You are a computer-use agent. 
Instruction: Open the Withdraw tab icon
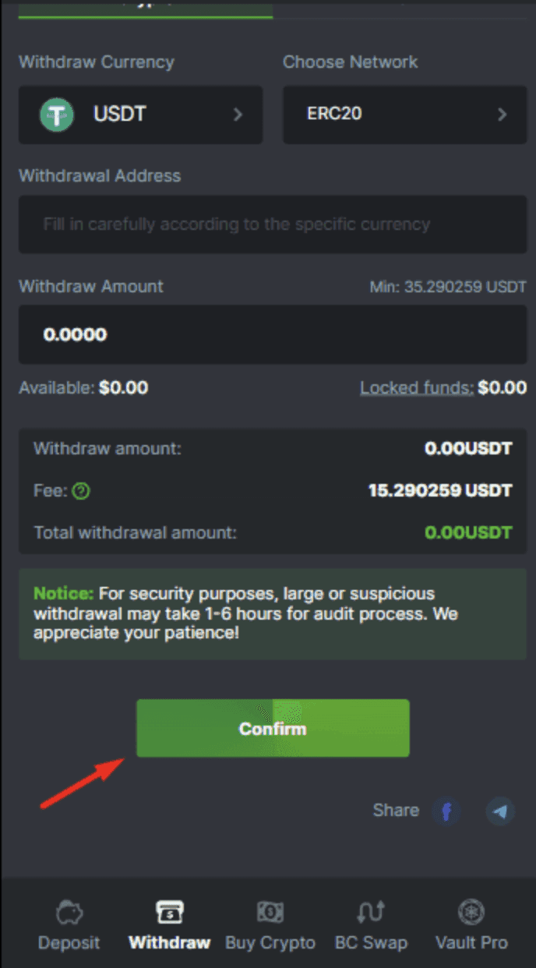[168, 912]
